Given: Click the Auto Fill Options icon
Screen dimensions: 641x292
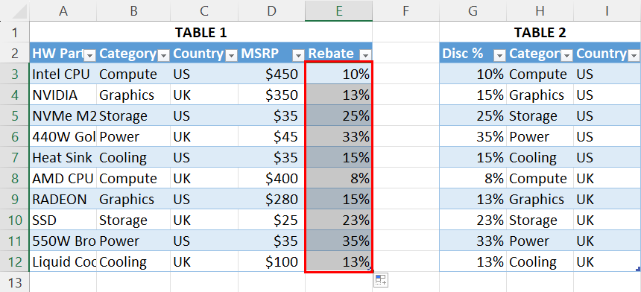Looking at the screenshot, I should 381,281.
